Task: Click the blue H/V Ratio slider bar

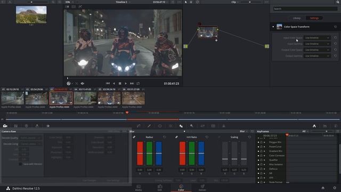Action: [x=201, y=153]
